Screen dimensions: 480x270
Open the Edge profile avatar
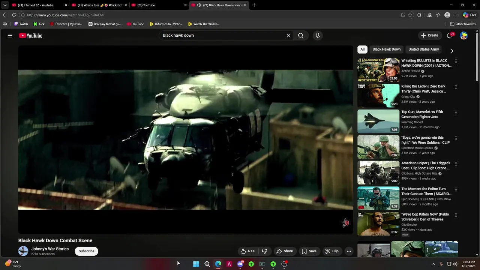(447, 15)
